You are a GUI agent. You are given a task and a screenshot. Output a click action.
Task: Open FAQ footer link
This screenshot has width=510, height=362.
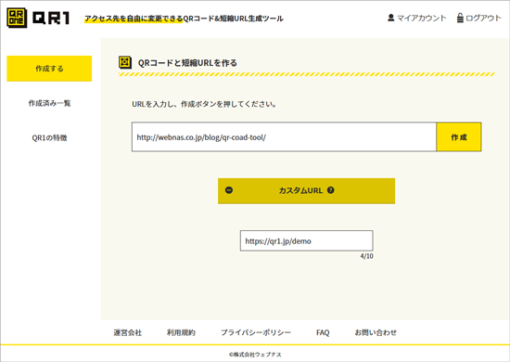click(323, 332)
